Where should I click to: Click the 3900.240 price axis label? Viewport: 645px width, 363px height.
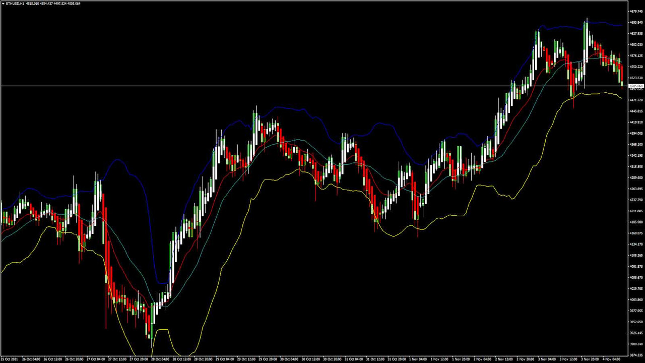(x=636, y=344)
